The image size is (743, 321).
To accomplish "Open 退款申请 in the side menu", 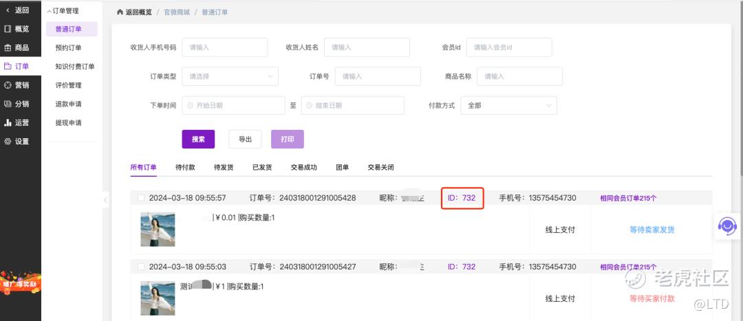I will pos(68,104).
